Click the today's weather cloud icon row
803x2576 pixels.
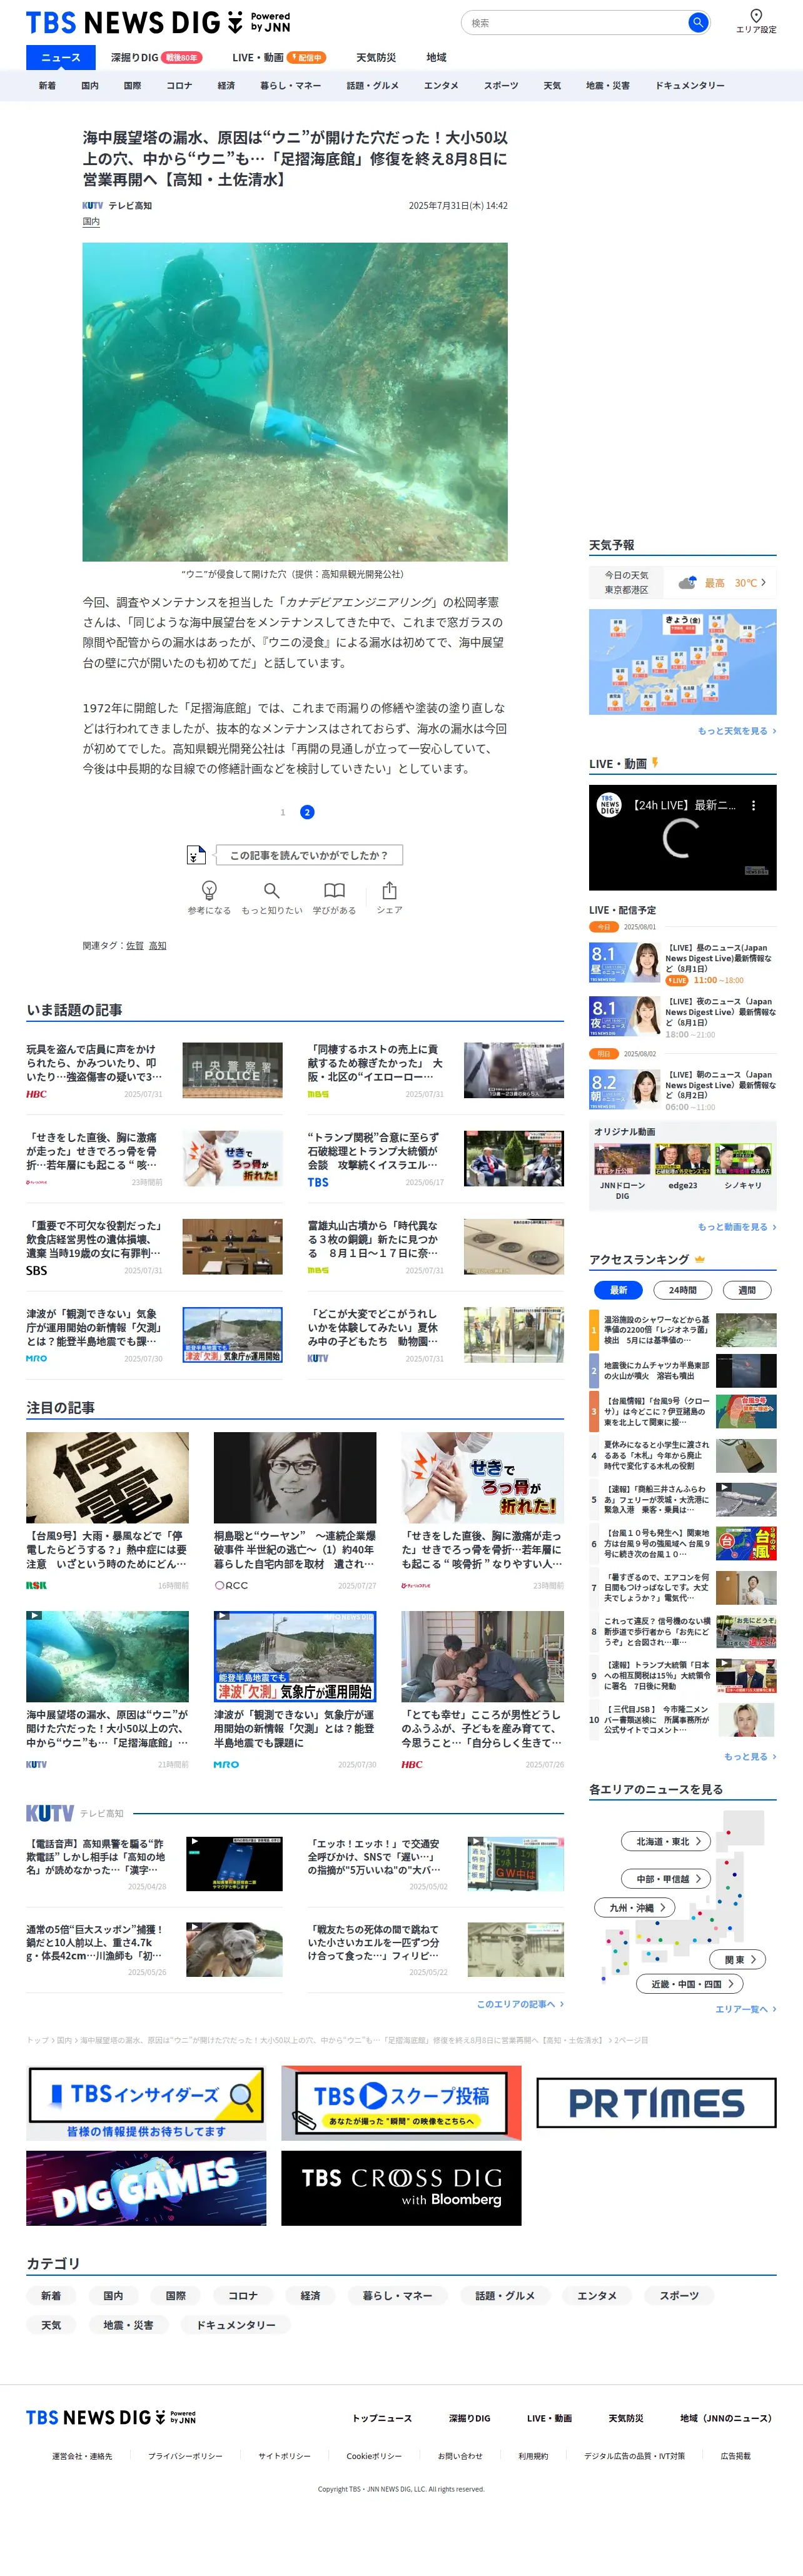point(687,583)
